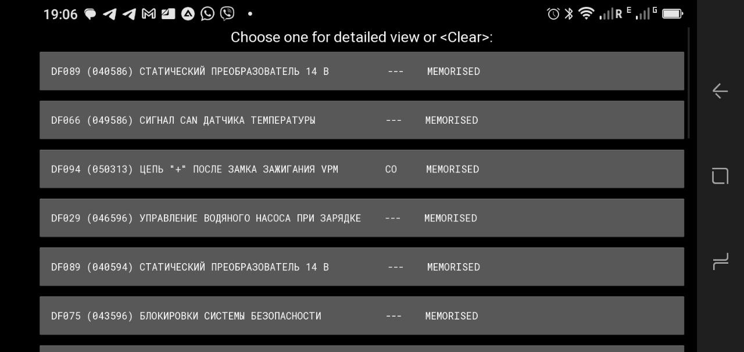
Task: Tap the Android back navigation button
Action: point(720,91)
